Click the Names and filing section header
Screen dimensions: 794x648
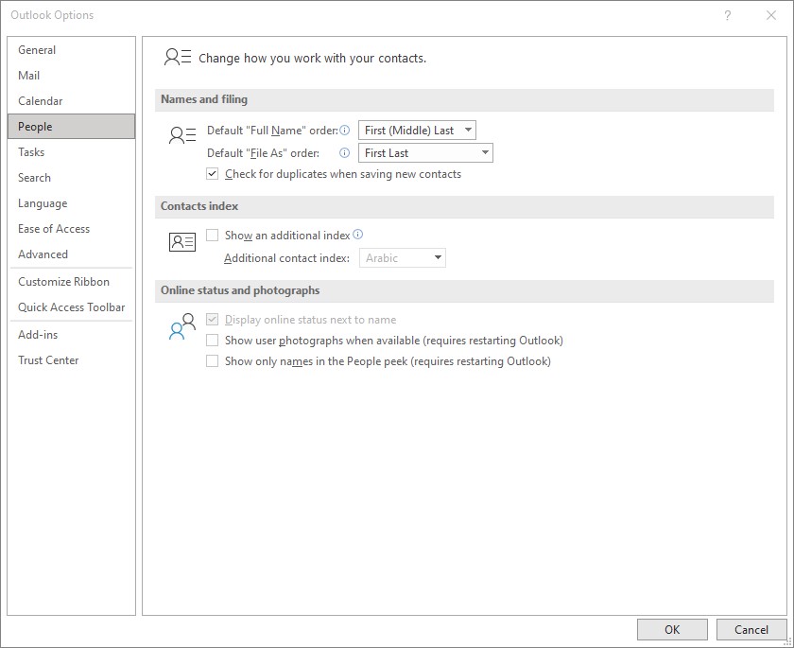click(x=464, y=100)
